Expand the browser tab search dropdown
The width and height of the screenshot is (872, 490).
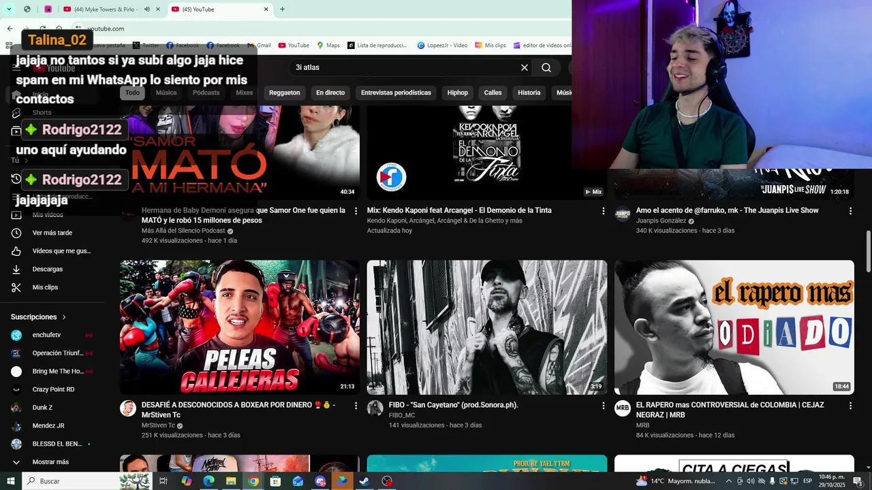[x=9, y=9]
